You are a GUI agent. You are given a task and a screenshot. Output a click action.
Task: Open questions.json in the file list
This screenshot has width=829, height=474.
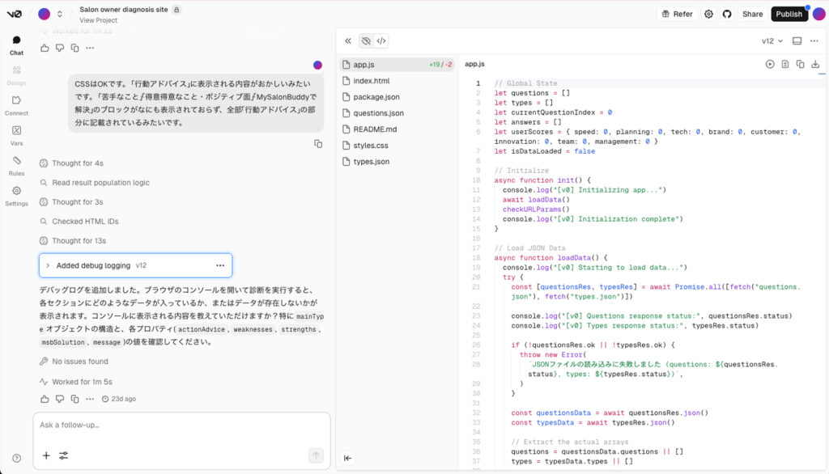[378, 113]
